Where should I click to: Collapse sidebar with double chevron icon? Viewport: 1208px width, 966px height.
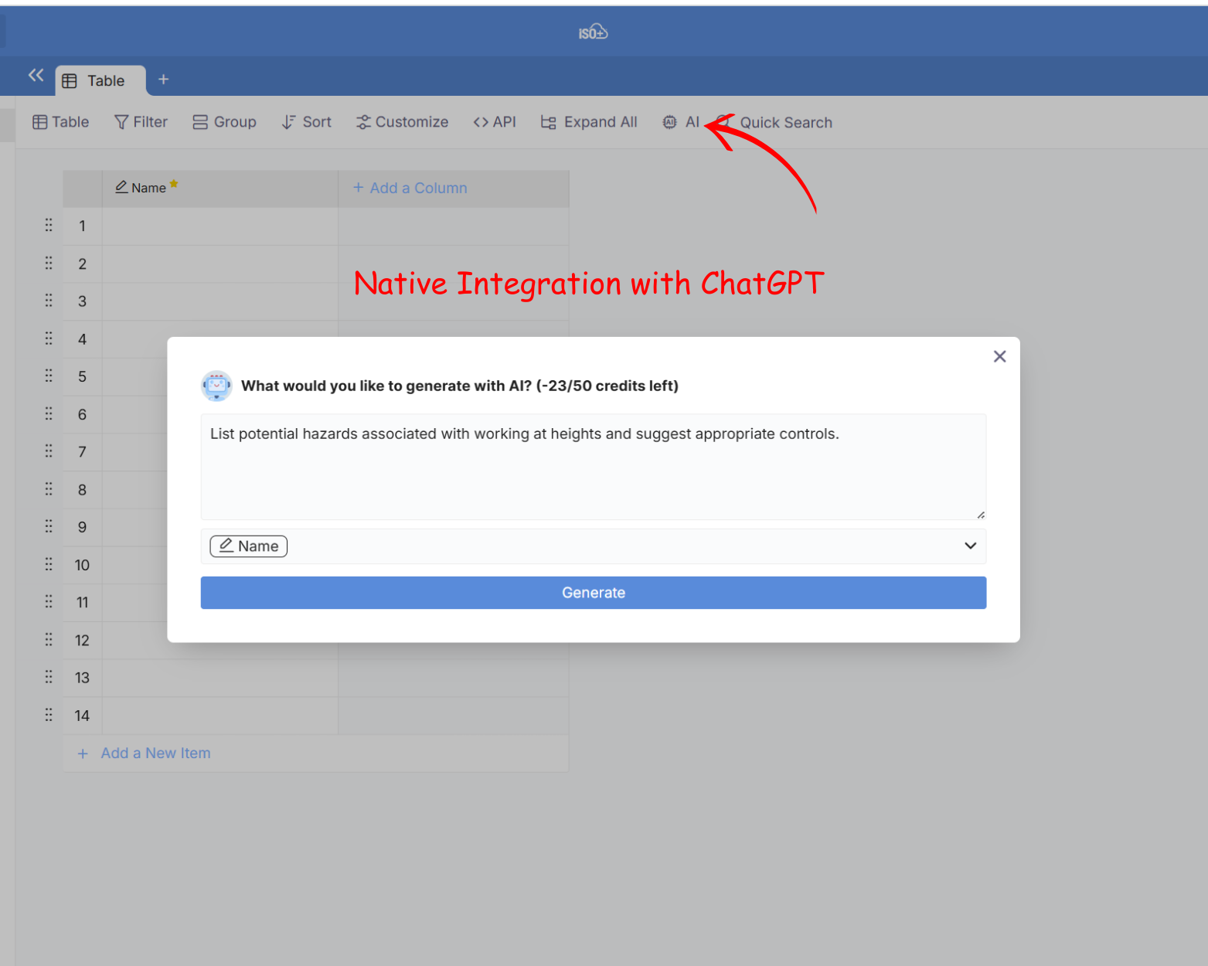point(36,75)
